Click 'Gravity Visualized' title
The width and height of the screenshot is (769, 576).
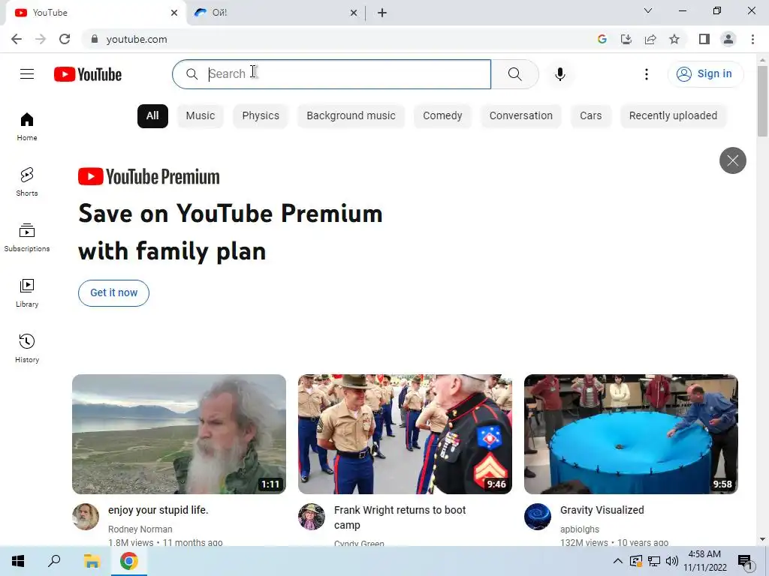click(x=602, y=510)
